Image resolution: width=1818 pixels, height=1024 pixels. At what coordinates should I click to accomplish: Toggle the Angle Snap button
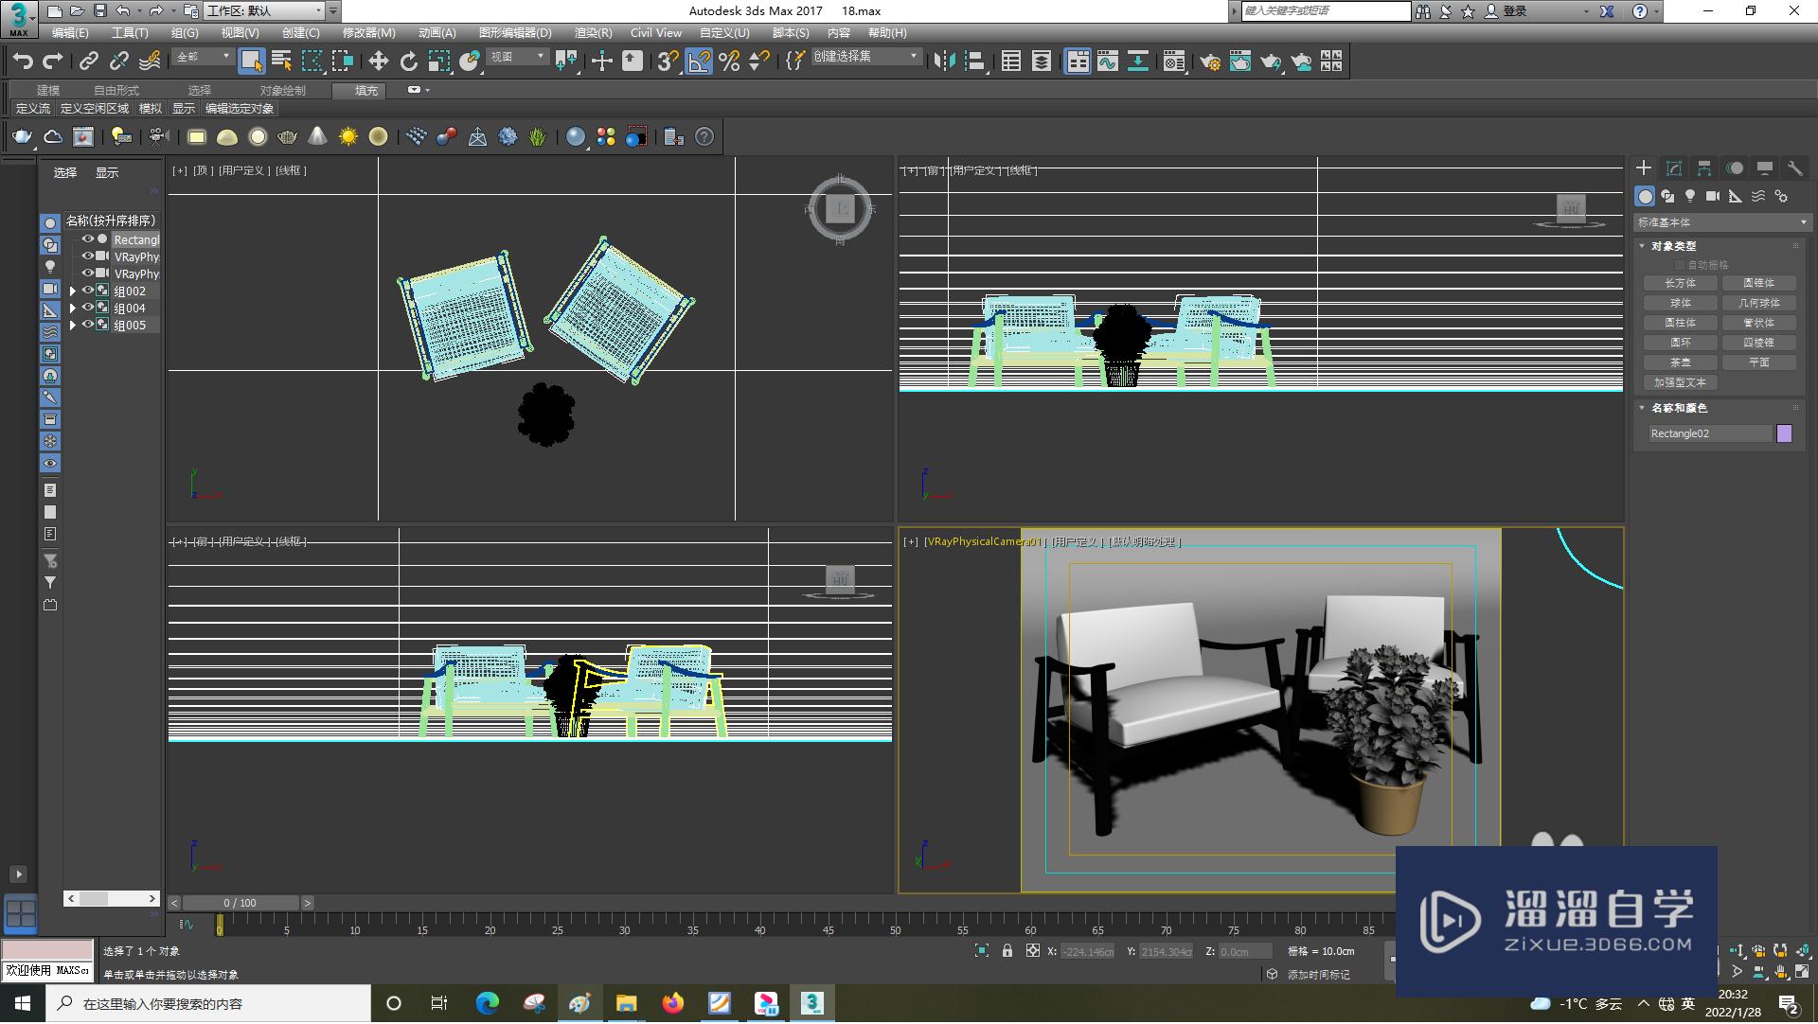click(699, 62)
